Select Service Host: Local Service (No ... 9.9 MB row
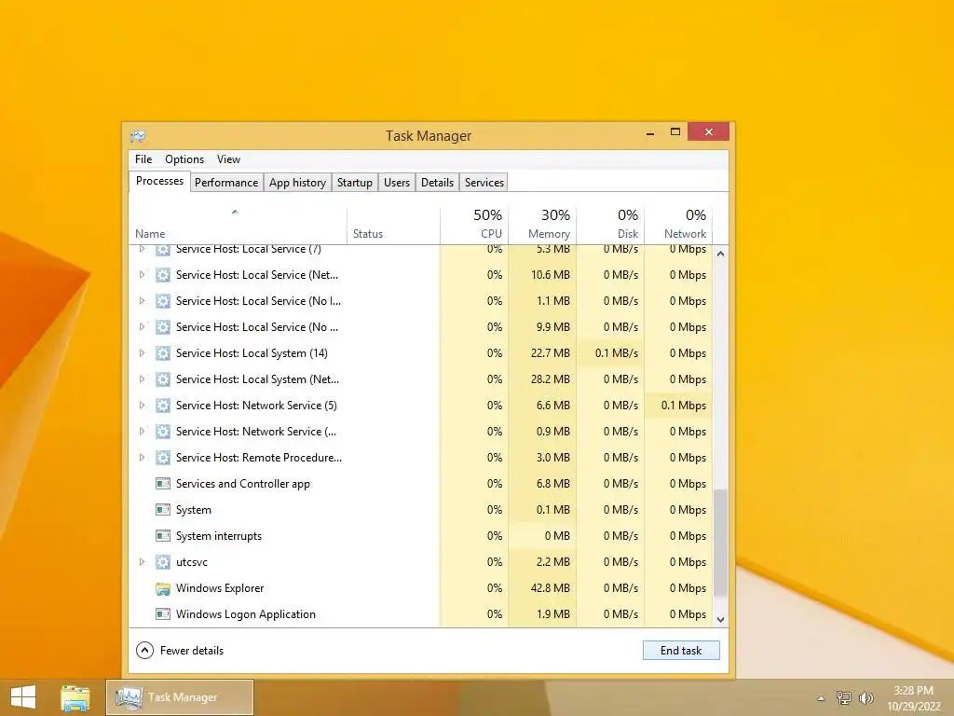The width and height of the screenshot is (954, 716). (420, 327)
